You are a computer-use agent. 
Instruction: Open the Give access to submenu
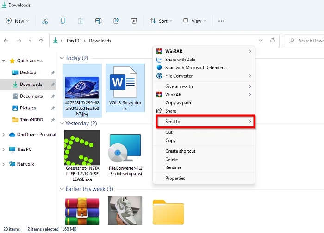click(x=204, y=87)
